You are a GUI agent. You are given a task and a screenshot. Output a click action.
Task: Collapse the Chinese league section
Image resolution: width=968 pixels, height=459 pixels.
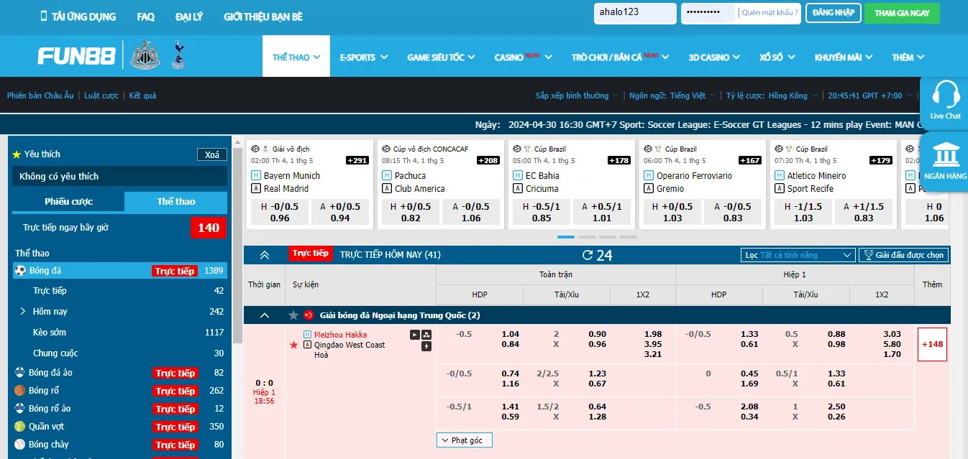[x=265, y=315]
